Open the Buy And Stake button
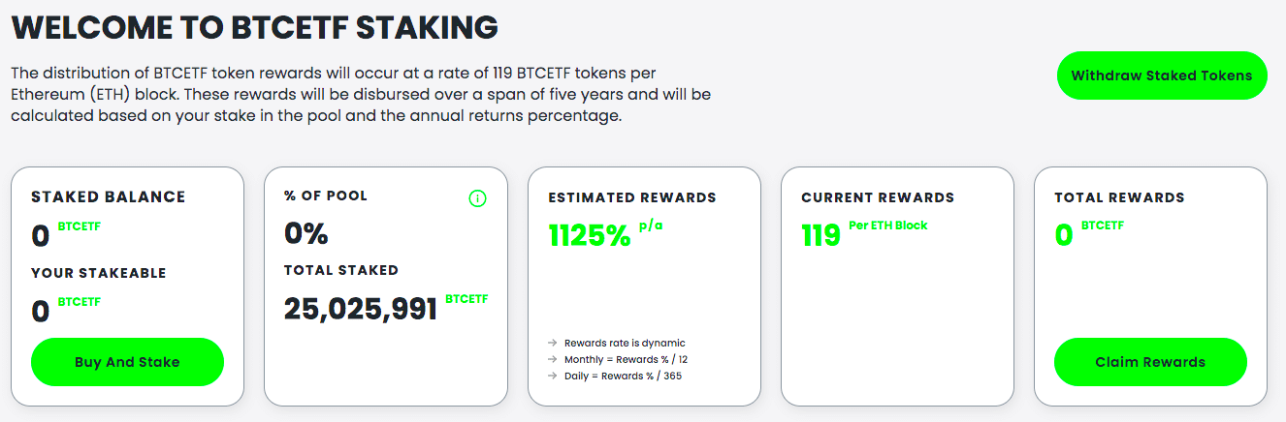Viewport: 1286px width, 422px height. [x=127, y=362]
